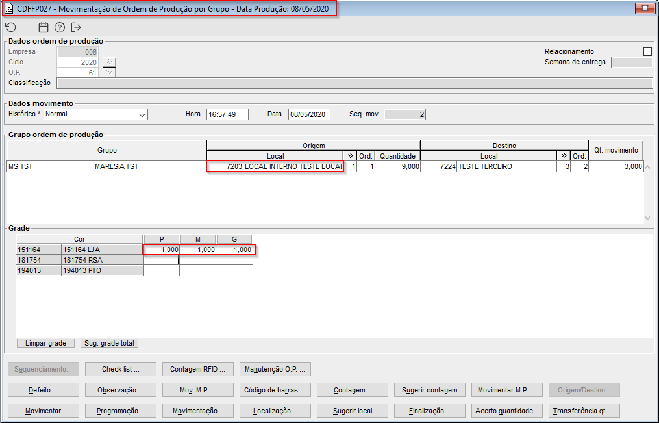Click the refresh/undo toolbar icon
This screenshot has height=423, width=659.
point(10,27)
